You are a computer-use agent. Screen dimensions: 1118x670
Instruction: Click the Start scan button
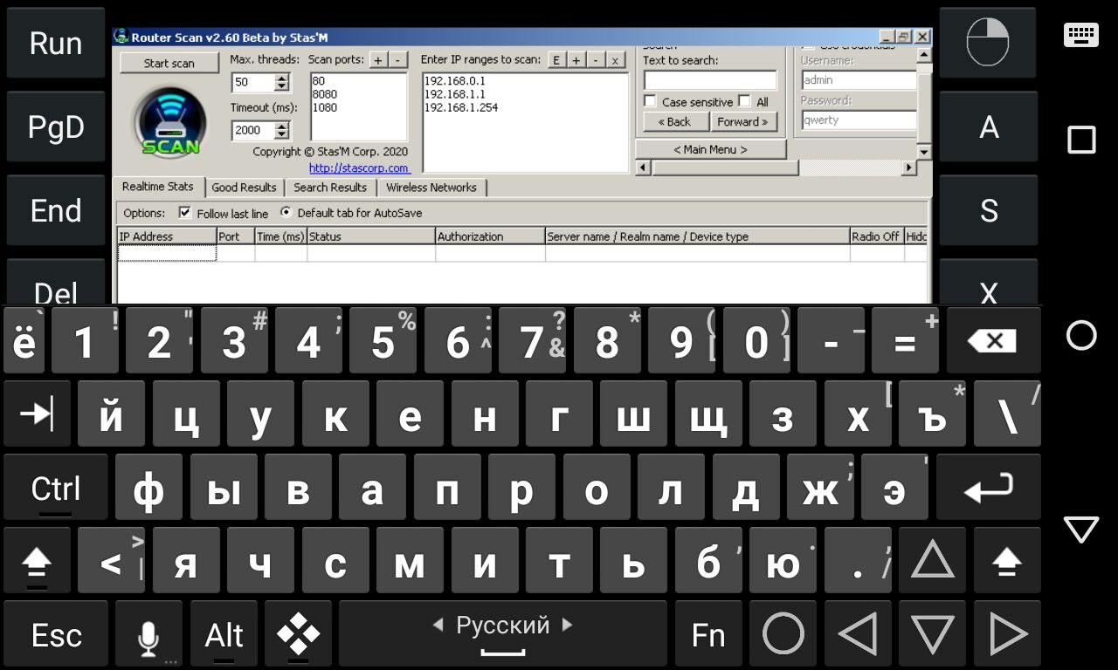tap(169, 63)
